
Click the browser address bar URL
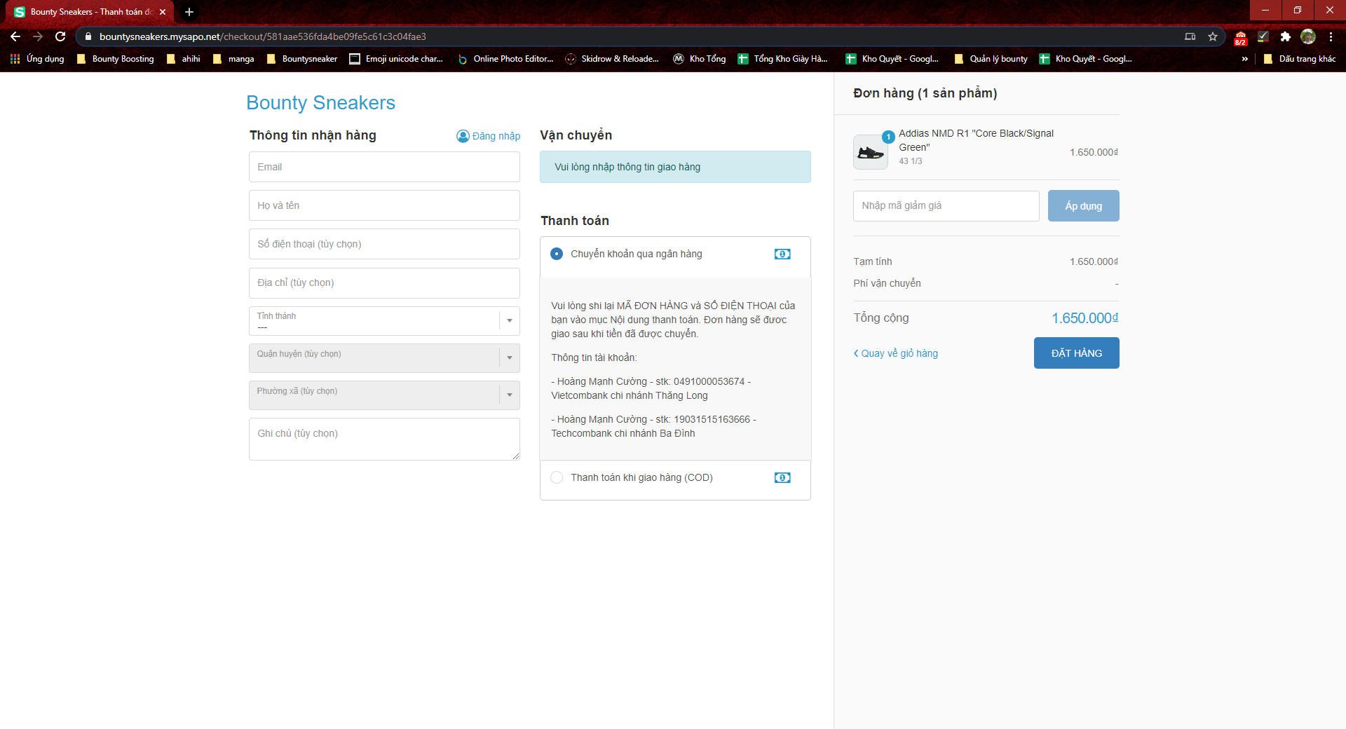[263, 36]
